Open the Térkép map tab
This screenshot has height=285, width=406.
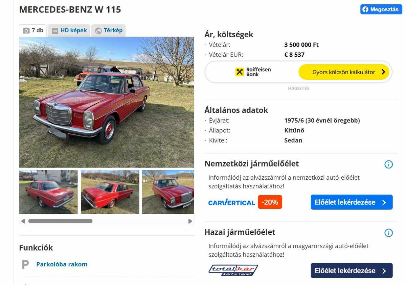click(x=109, y=30)
